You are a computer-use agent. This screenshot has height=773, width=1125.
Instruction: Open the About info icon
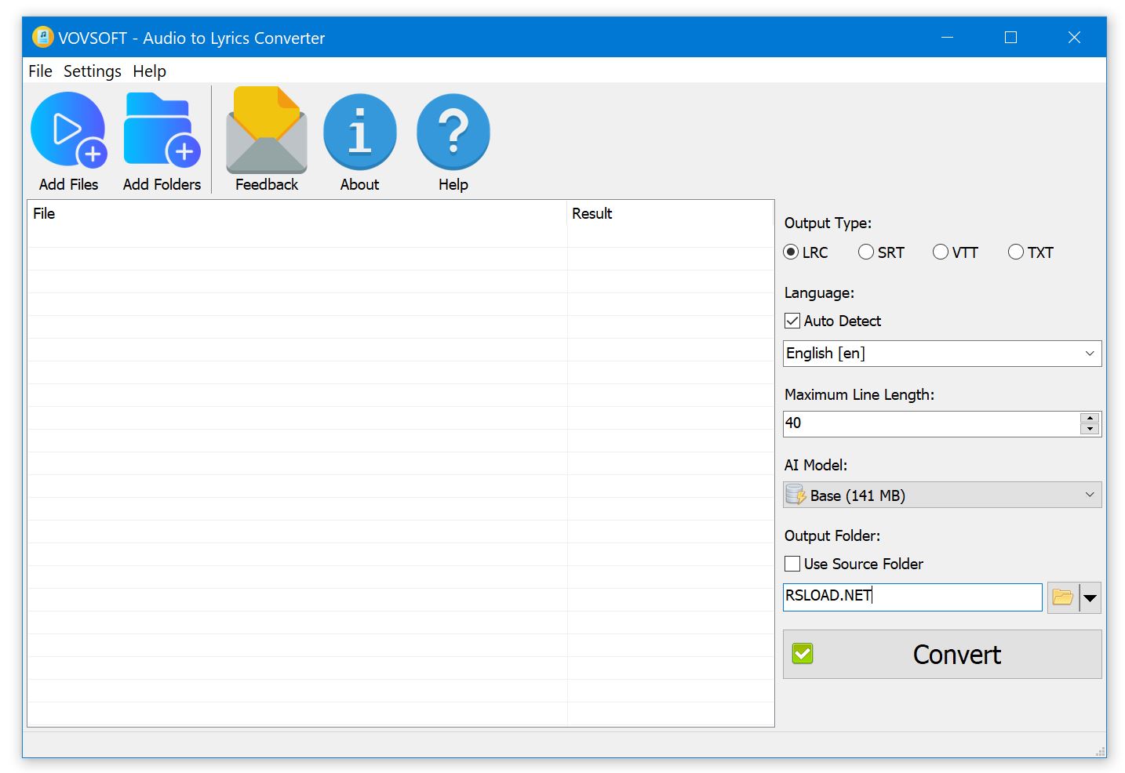pyautogui.click(x=359, y=132)
